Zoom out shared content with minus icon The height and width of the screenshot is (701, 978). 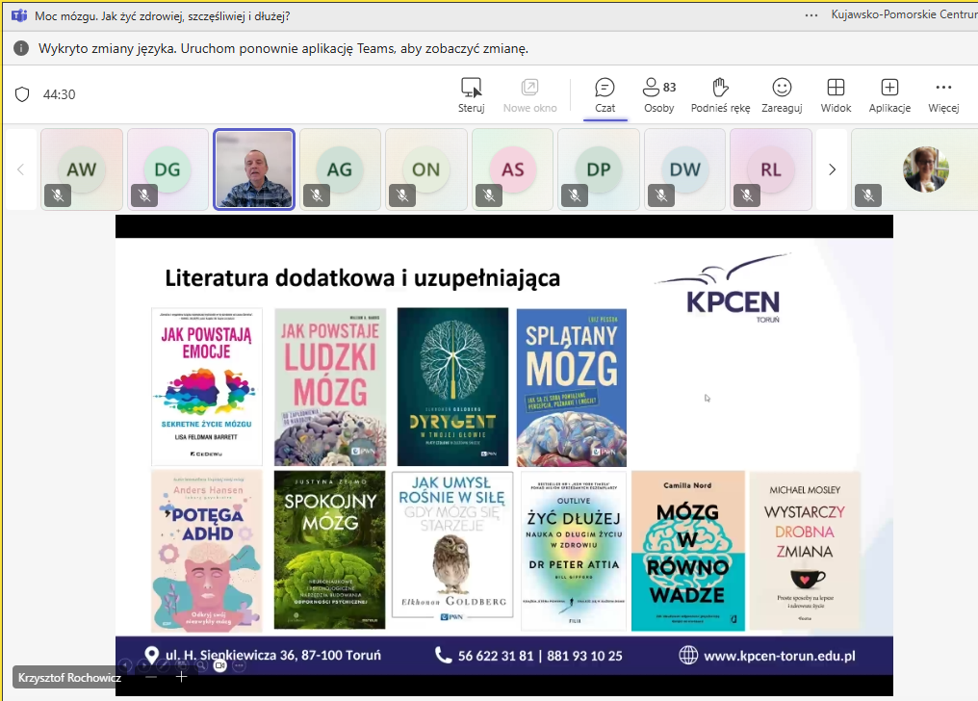coord(151,677)
